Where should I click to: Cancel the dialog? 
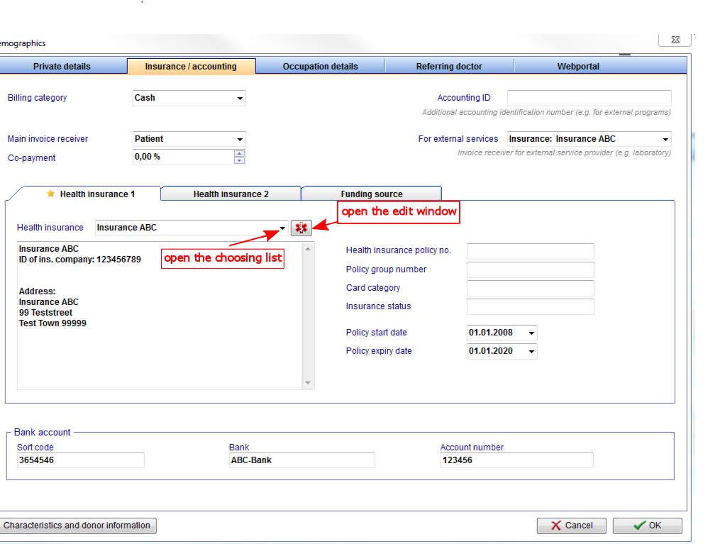(572, 526)
